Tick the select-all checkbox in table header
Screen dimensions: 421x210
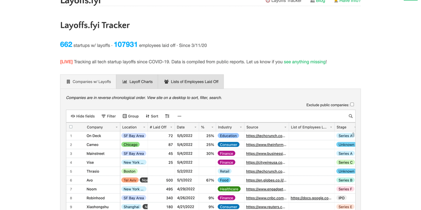tap(71, 127)
